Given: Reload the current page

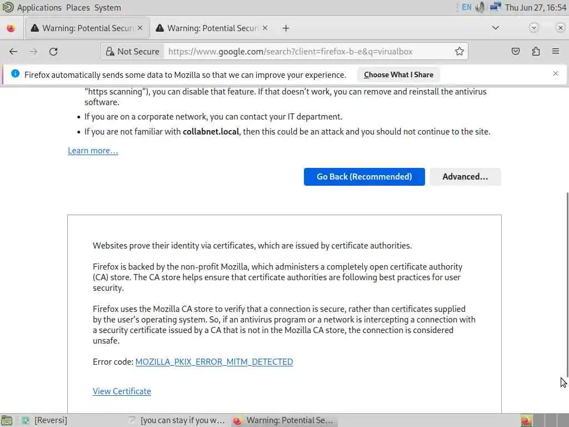Looking at the screenshot, I should (53, 52).
